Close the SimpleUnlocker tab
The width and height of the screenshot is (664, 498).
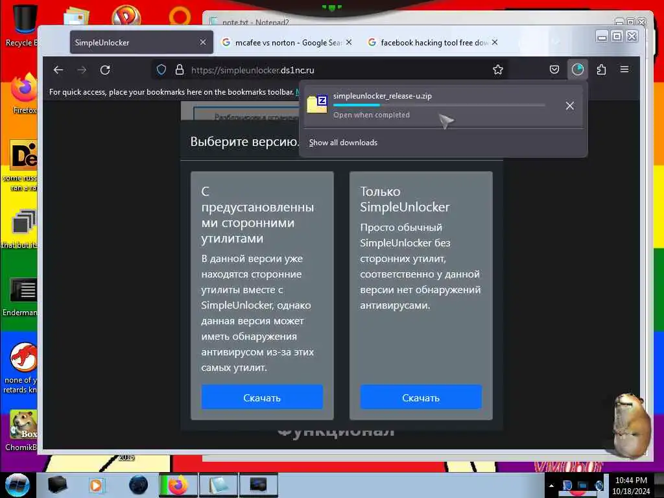203,42
